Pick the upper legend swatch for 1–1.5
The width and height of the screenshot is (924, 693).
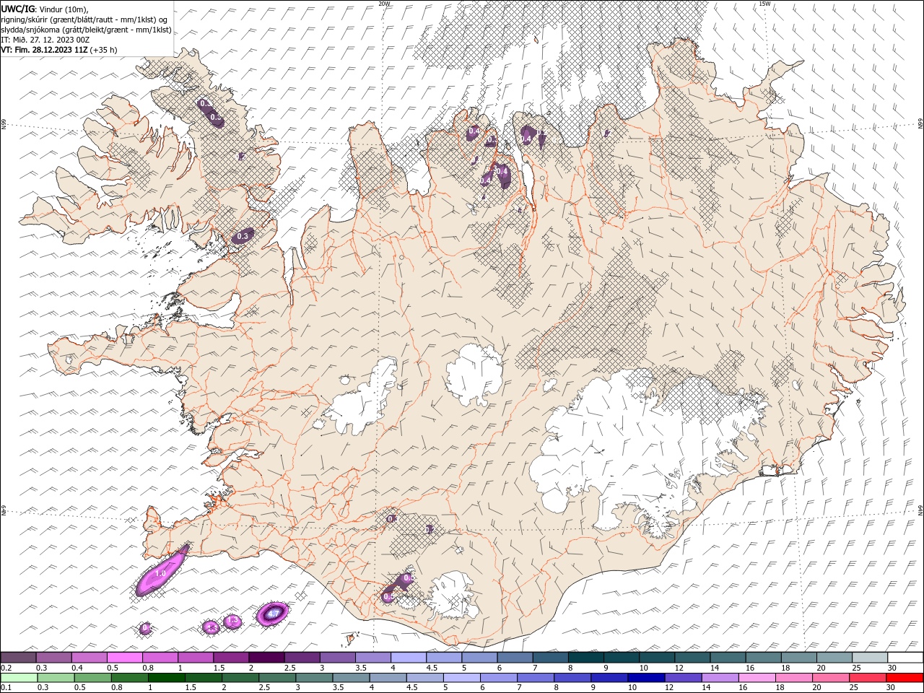coord(195,658)
